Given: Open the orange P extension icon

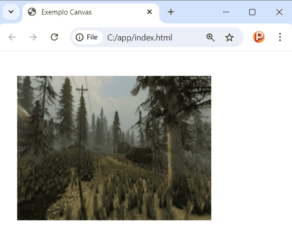Looking at the screenshot, I should coord(259,37).
